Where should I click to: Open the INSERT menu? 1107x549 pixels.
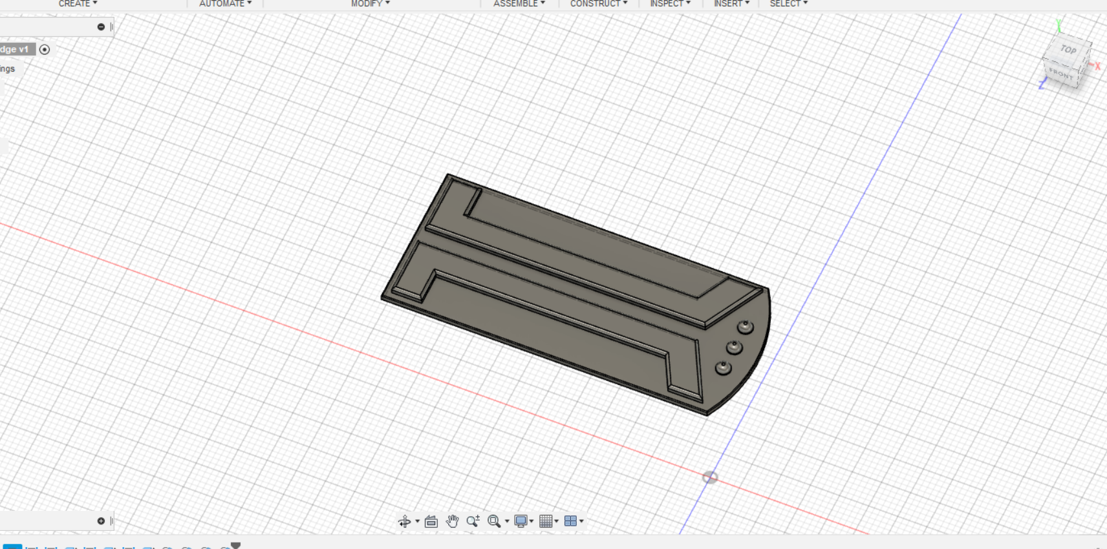[x=732, y=4]
